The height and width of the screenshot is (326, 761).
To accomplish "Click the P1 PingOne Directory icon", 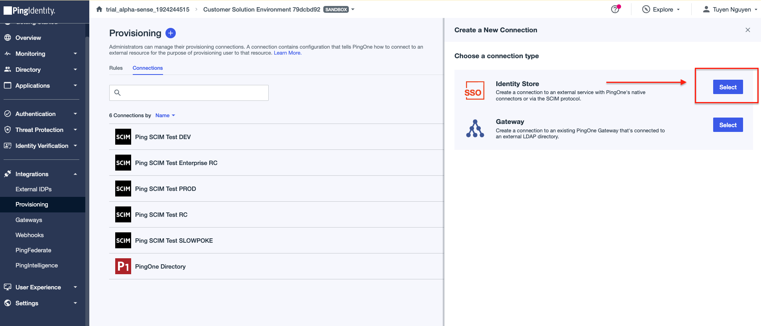I will click(x=123, y=266).
